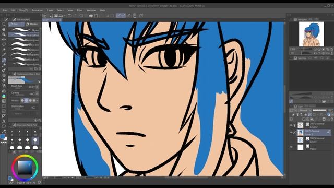Select the Calligraphy sub tool
The height and width of the screenshot is (188, 334).
click(24, 54)
